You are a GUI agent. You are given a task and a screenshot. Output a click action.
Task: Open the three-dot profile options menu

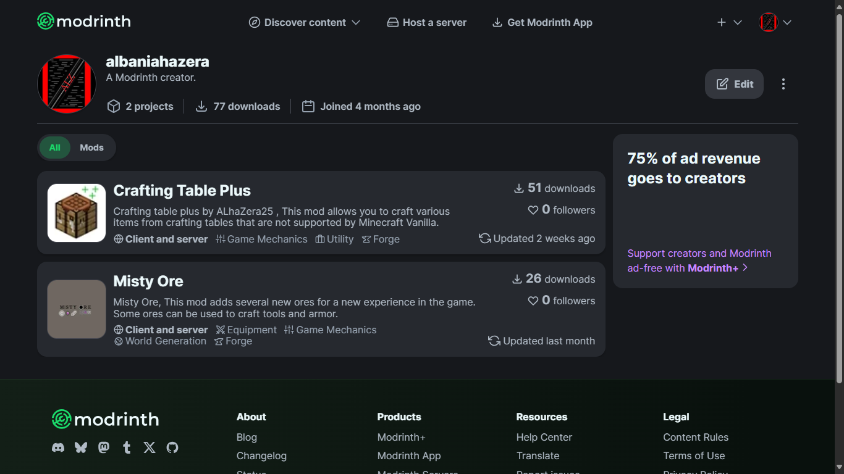783,84
